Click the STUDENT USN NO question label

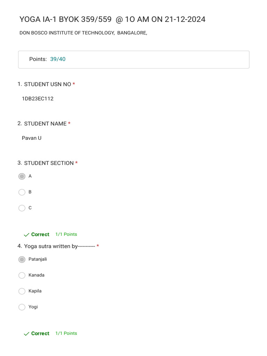pyautogui.click(x=47, y=84)
